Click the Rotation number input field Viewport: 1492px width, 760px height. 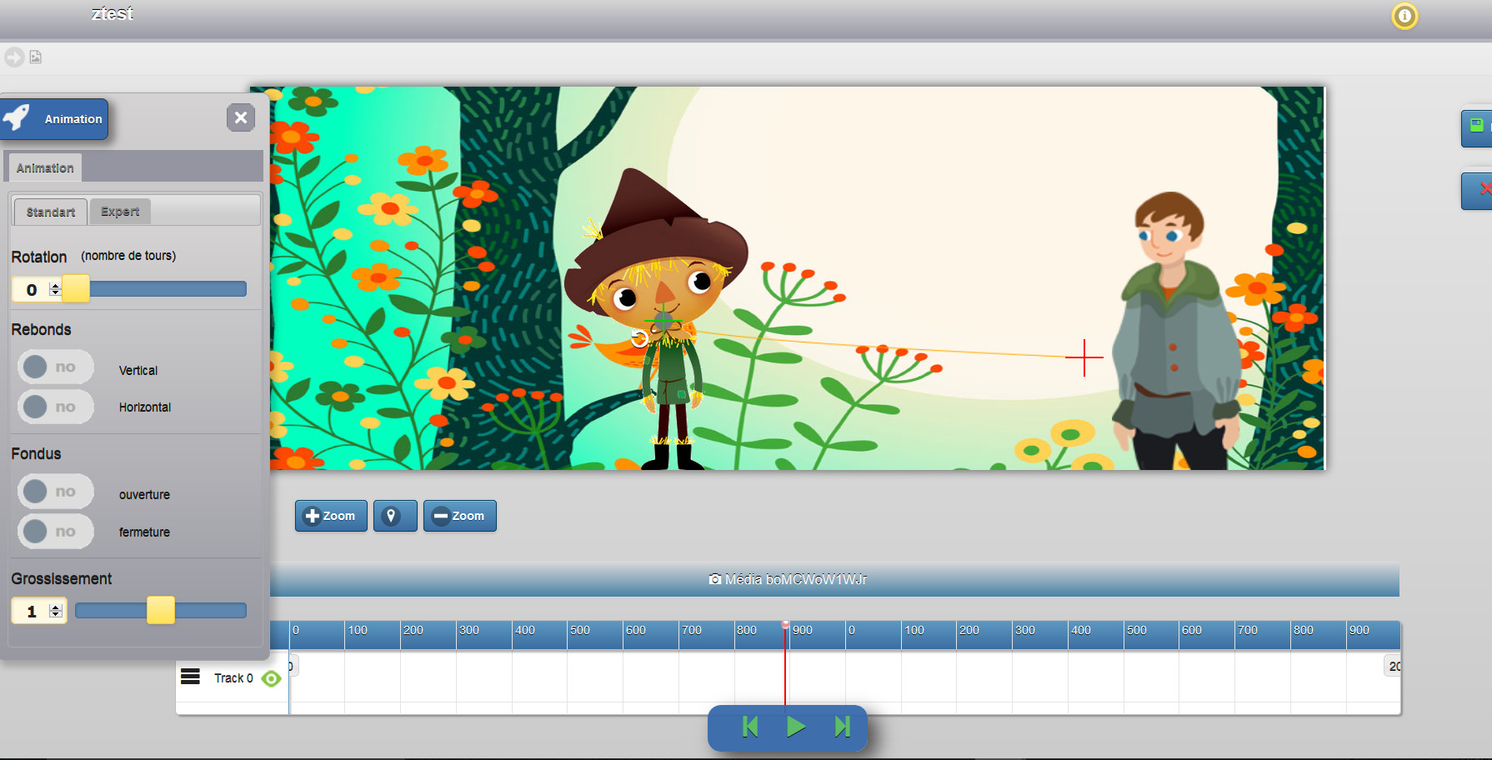coord(32,289)
